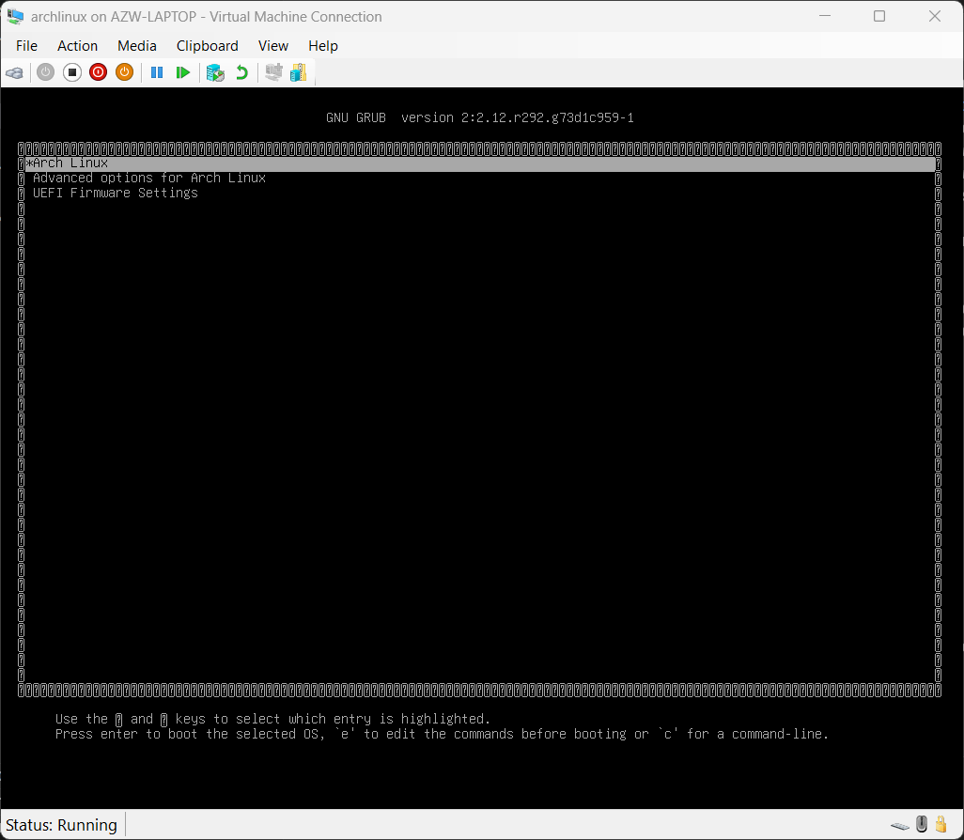Pause the running virtual machine

157,72
